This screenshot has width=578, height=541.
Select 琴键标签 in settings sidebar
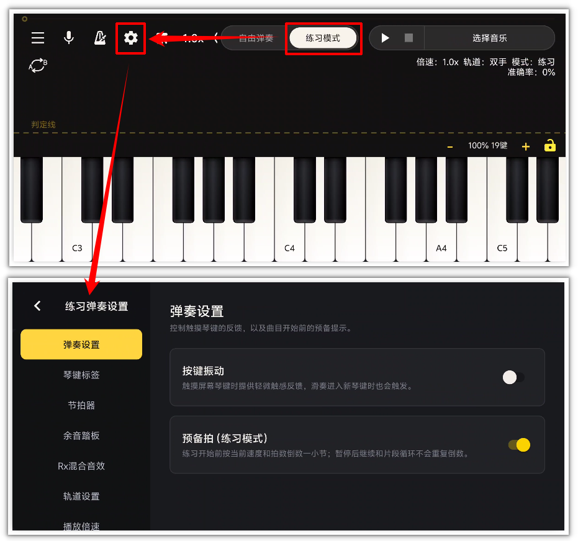tap(81, 375)
